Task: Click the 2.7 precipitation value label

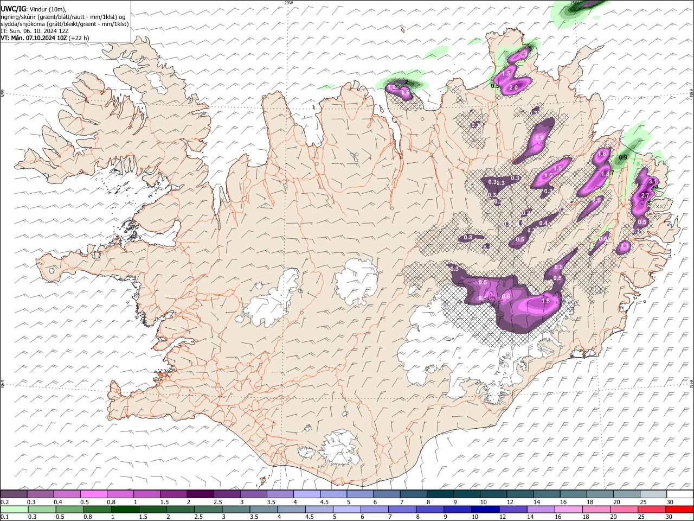Action: (x=645, y=195)
